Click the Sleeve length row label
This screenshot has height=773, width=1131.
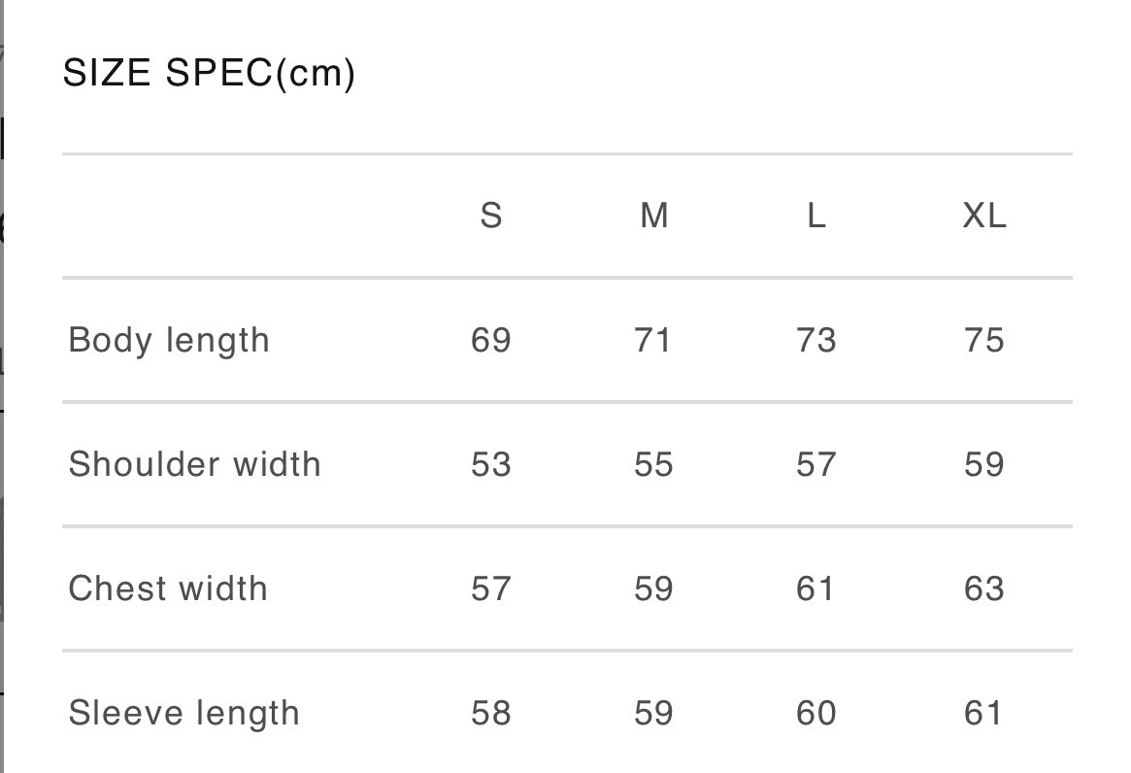[x=183, y=713]
